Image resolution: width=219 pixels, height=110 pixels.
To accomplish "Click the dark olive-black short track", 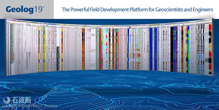I will click(x=58, y=59).
